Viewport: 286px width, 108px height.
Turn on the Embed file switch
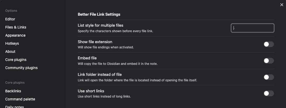click(269, 61)
